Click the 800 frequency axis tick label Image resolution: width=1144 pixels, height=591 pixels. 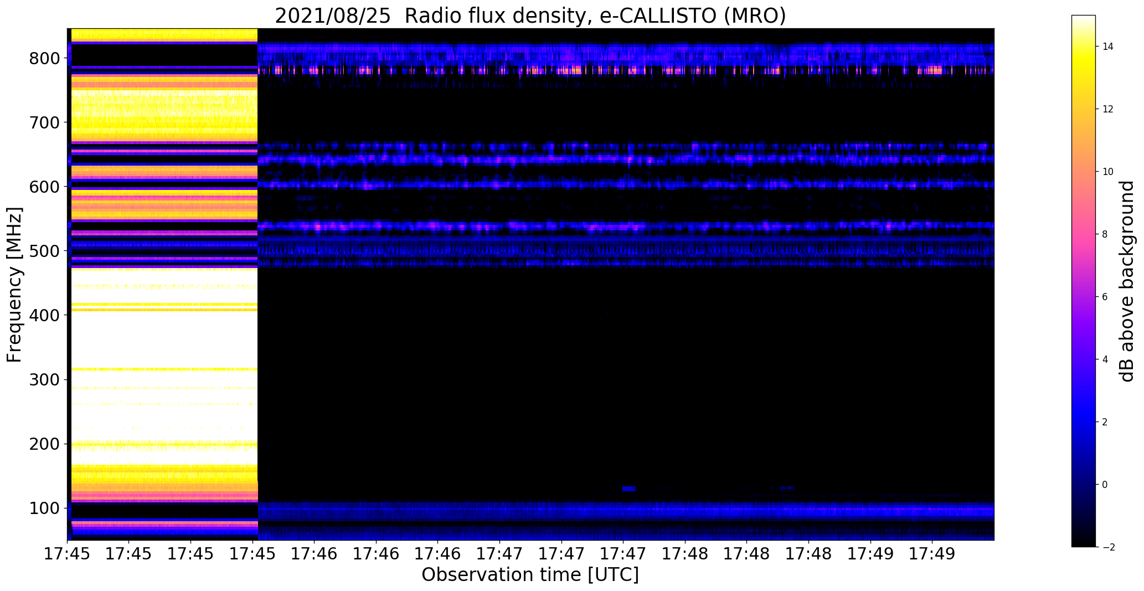pos(44,58)
